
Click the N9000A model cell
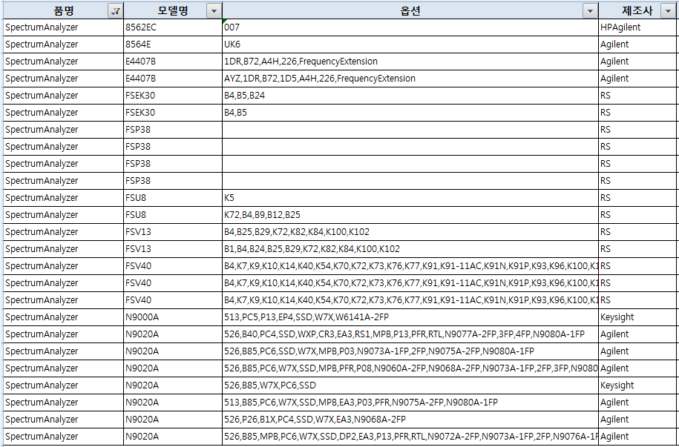pos(172,317)
